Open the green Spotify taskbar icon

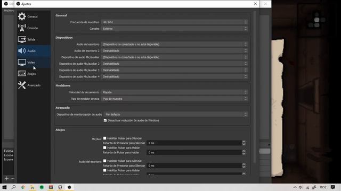42,187
